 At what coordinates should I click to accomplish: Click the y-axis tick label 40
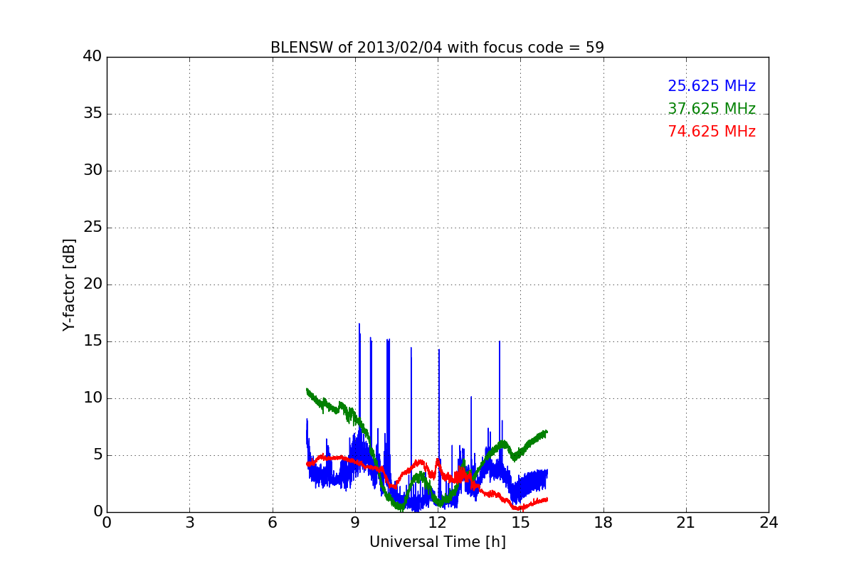[92, 57]
